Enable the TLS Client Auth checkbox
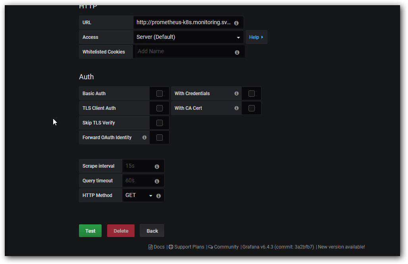The height and width of the screenshot is (264, 408). pyautogui.click(x=160, y=108)
